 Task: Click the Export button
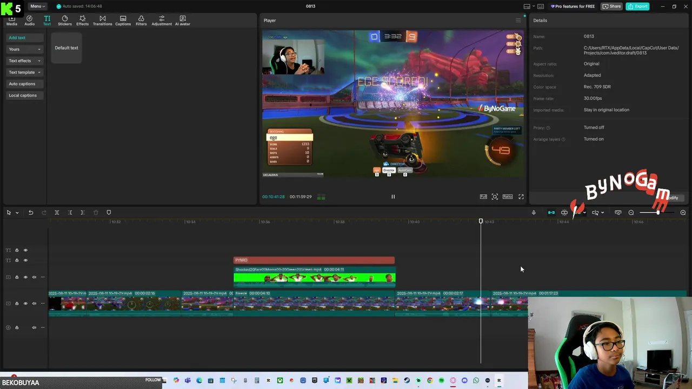coord(637,6)
